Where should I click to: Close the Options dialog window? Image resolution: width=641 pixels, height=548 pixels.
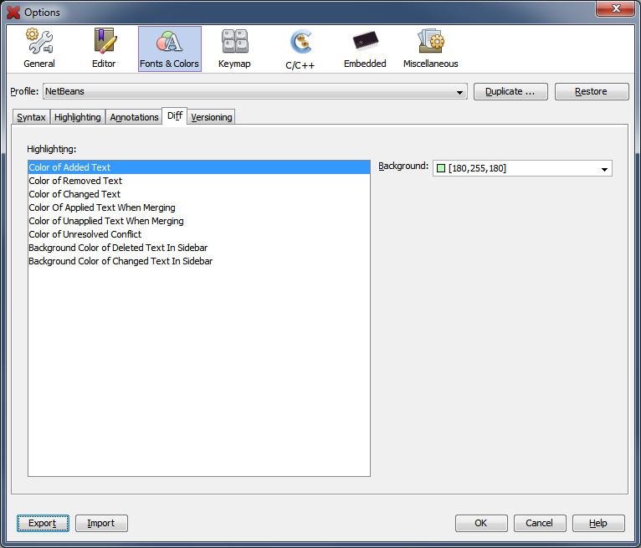[616, 8]
